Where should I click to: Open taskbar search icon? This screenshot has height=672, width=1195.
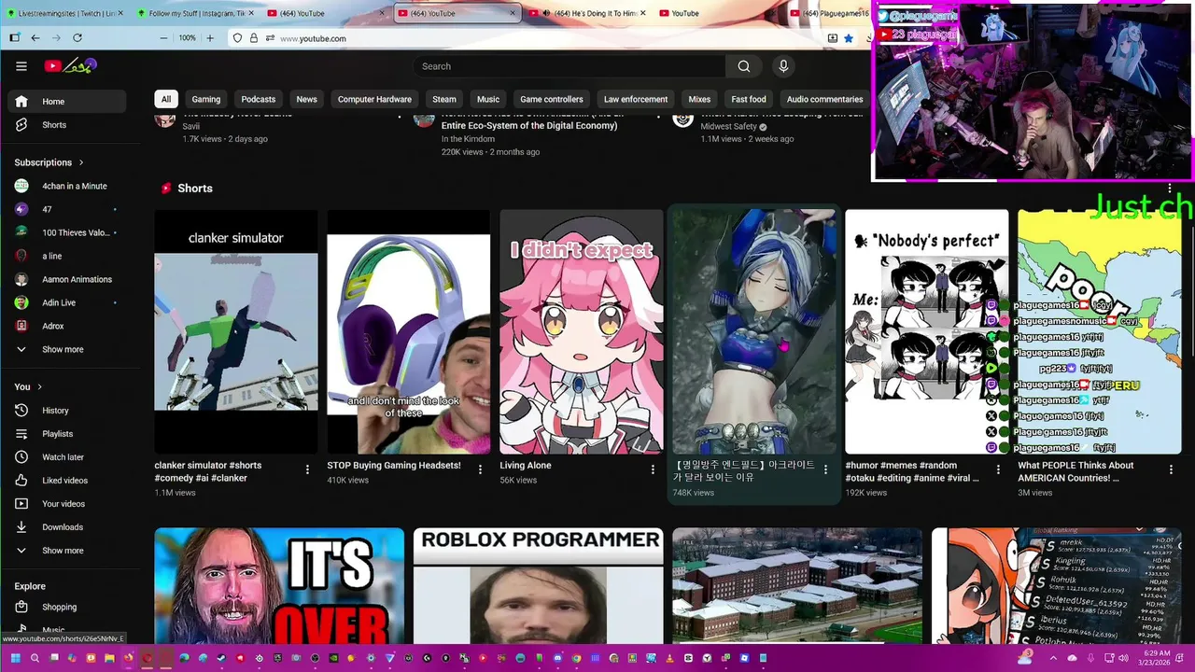[35, 658]
